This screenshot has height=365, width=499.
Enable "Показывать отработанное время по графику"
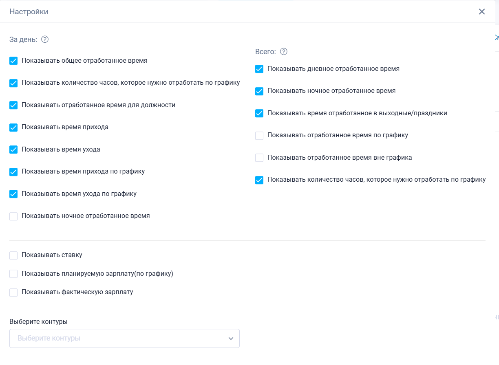point(259,136)
